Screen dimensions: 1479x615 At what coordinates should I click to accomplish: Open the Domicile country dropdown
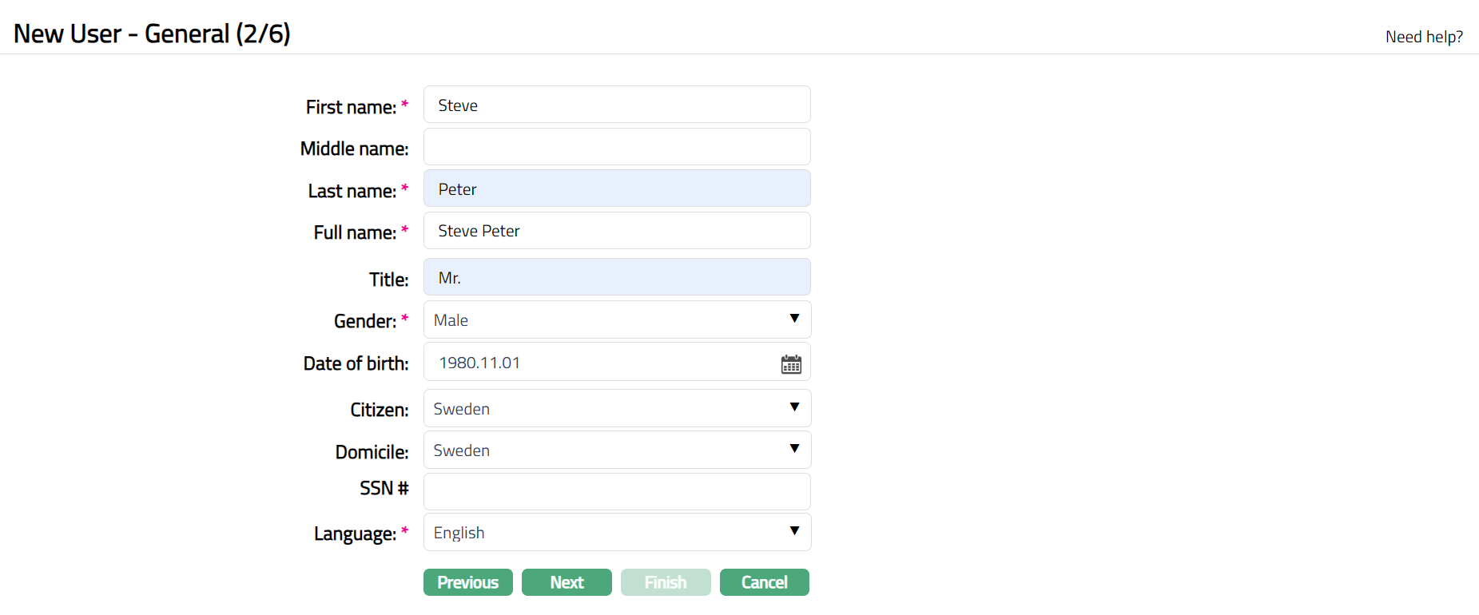616,450
